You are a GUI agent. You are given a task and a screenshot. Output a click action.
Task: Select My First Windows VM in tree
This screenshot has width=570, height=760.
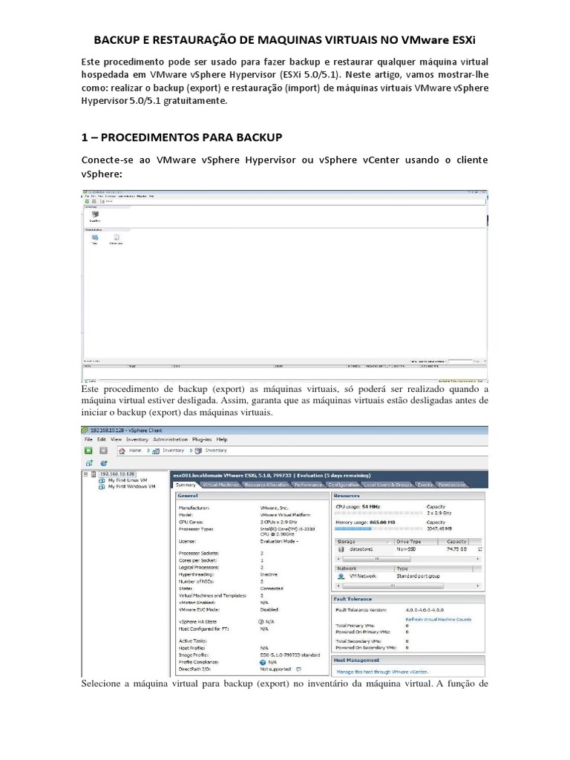point(131,487)
